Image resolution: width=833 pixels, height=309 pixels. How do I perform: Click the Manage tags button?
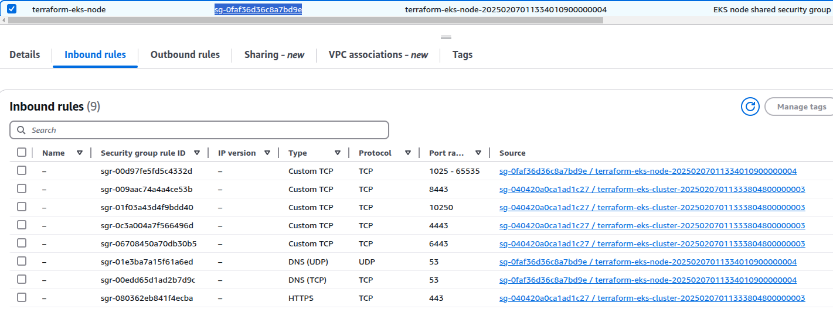(801, 107)
